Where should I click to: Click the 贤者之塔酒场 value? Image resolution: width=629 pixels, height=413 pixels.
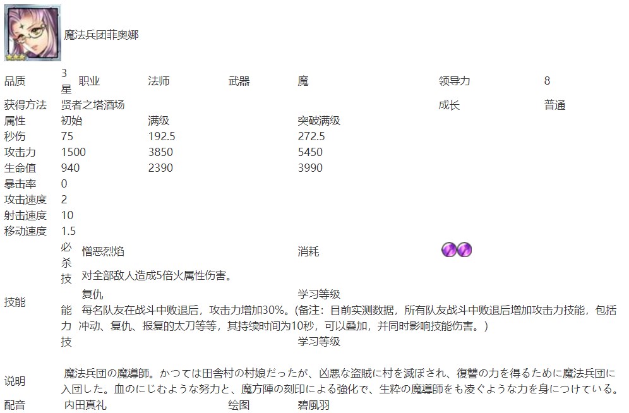click(93, 105)
